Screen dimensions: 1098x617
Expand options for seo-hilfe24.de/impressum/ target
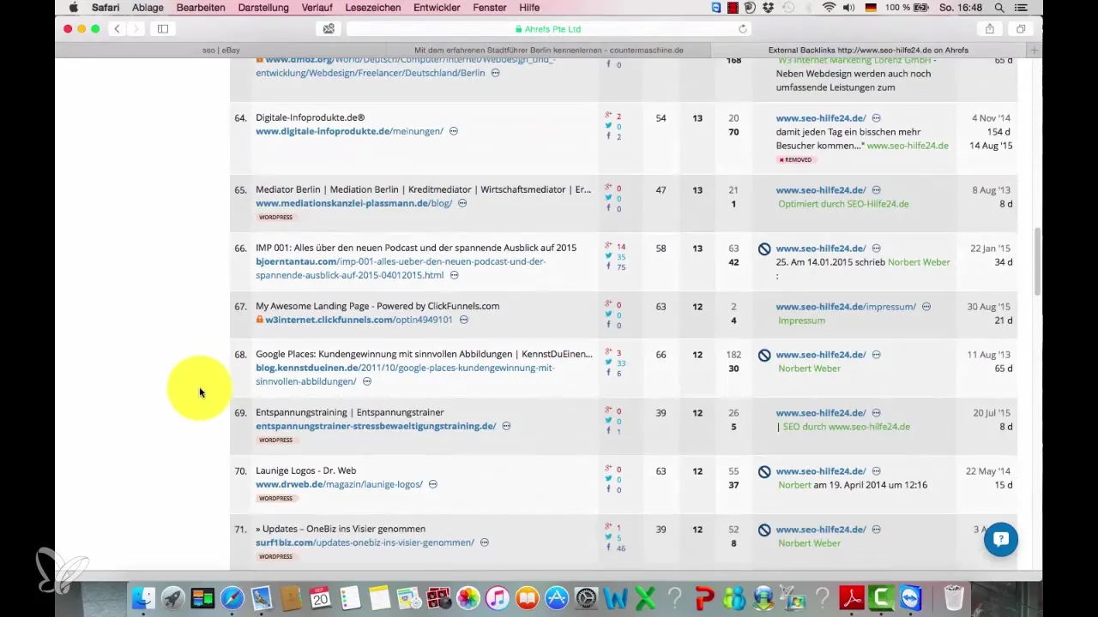926,306
